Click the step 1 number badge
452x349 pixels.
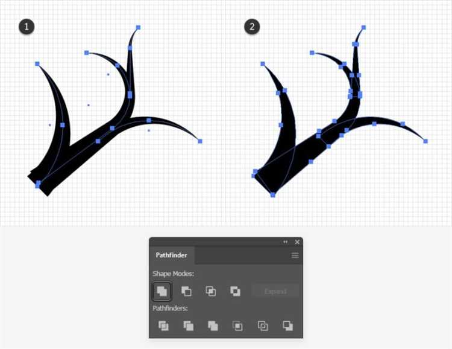tap(26, 26)
